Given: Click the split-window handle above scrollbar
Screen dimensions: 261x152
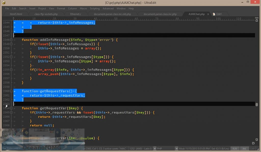Looking at the screenshot, I should coord(257,18).
